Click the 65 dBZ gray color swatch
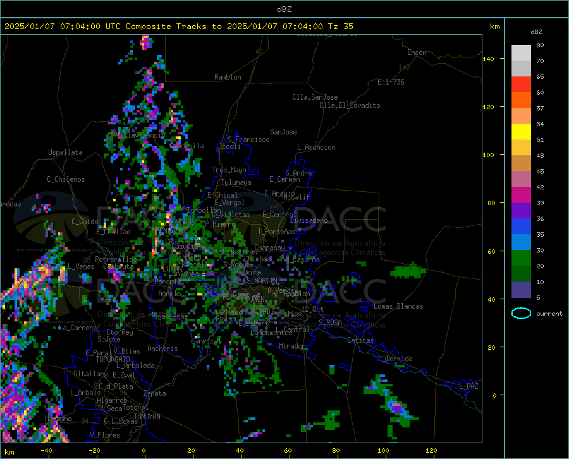Screen dimensions: 569x459 (x=521, y=68)
